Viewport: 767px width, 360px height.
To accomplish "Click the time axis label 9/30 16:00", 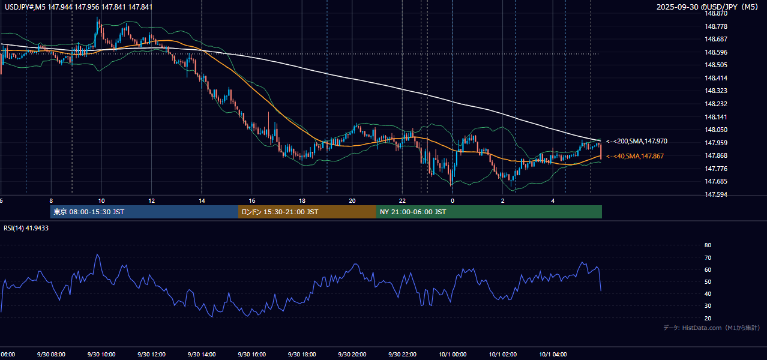I will [x=252, y=355].
